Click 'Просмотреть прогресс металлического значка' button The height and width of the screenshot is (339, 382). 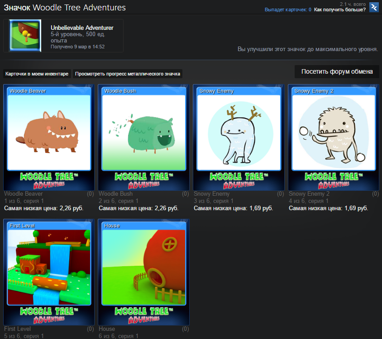(128, 74)
